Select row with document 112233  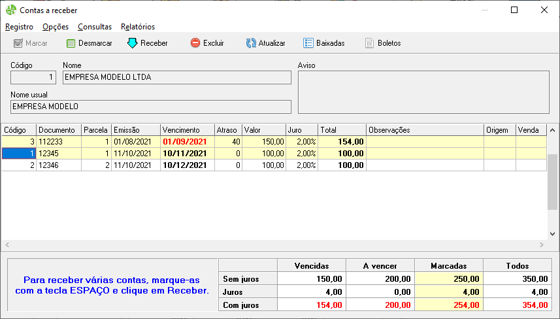click(59, 141)
